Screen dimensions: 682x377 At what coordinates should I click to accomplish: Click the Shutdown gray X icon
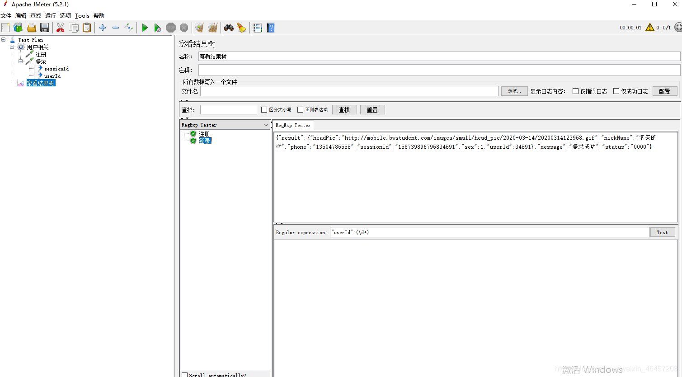pos(184,28)
